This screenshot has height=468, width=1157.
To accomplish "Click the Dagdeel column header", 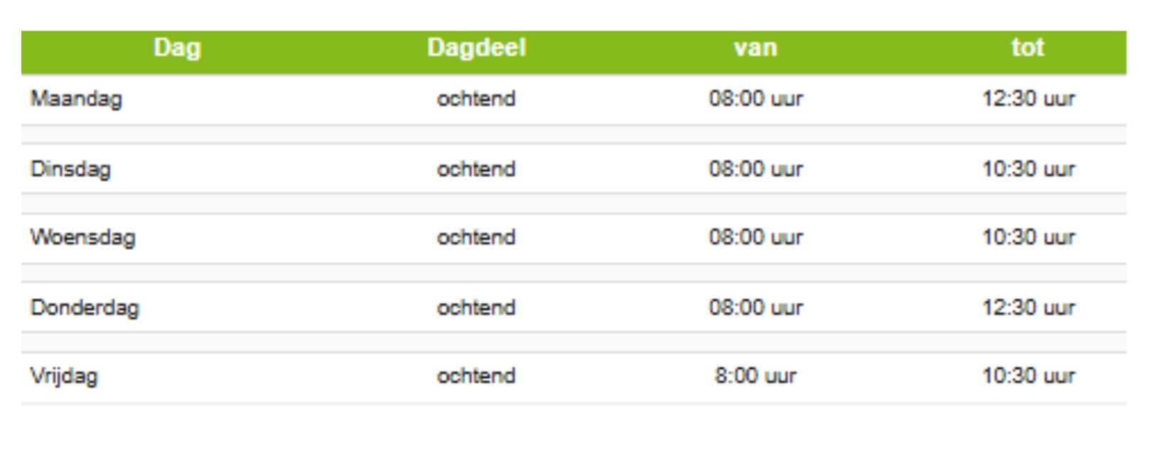I will [476, 48].
